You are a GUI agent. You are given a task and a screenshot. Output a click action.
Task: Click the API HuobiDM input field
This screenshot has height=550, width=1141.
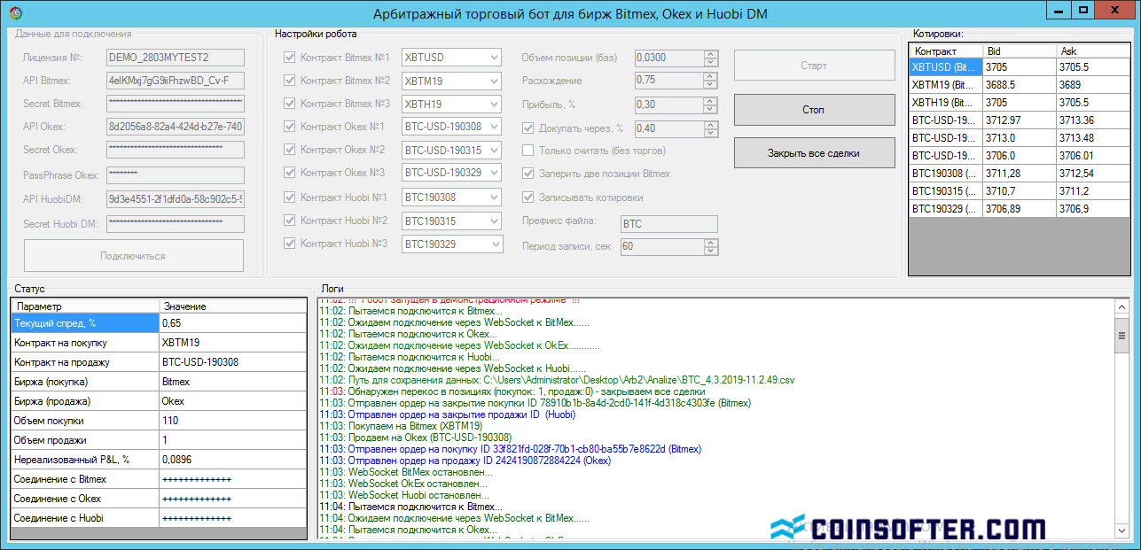[175, 198]
